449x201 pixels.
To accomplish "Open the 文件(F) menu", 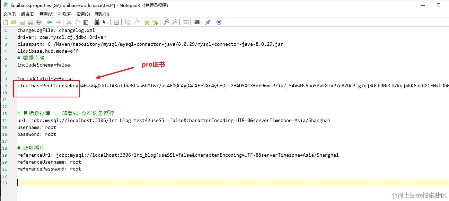I will [10, 14].
